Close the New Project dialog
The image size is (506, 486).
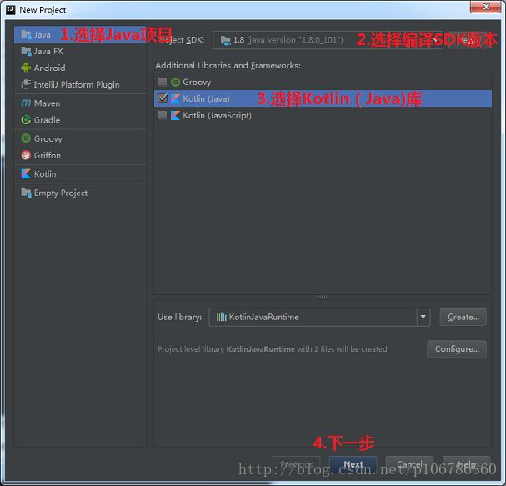point(486,7)
